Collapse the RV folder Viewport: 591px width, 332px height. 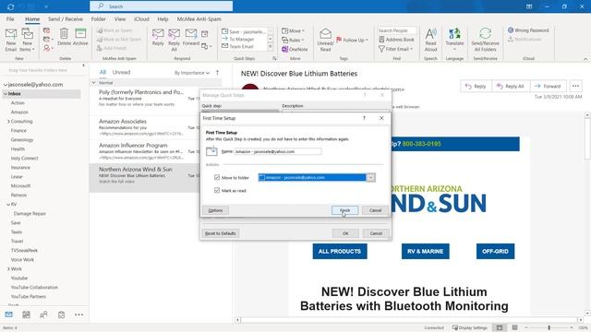8,205
